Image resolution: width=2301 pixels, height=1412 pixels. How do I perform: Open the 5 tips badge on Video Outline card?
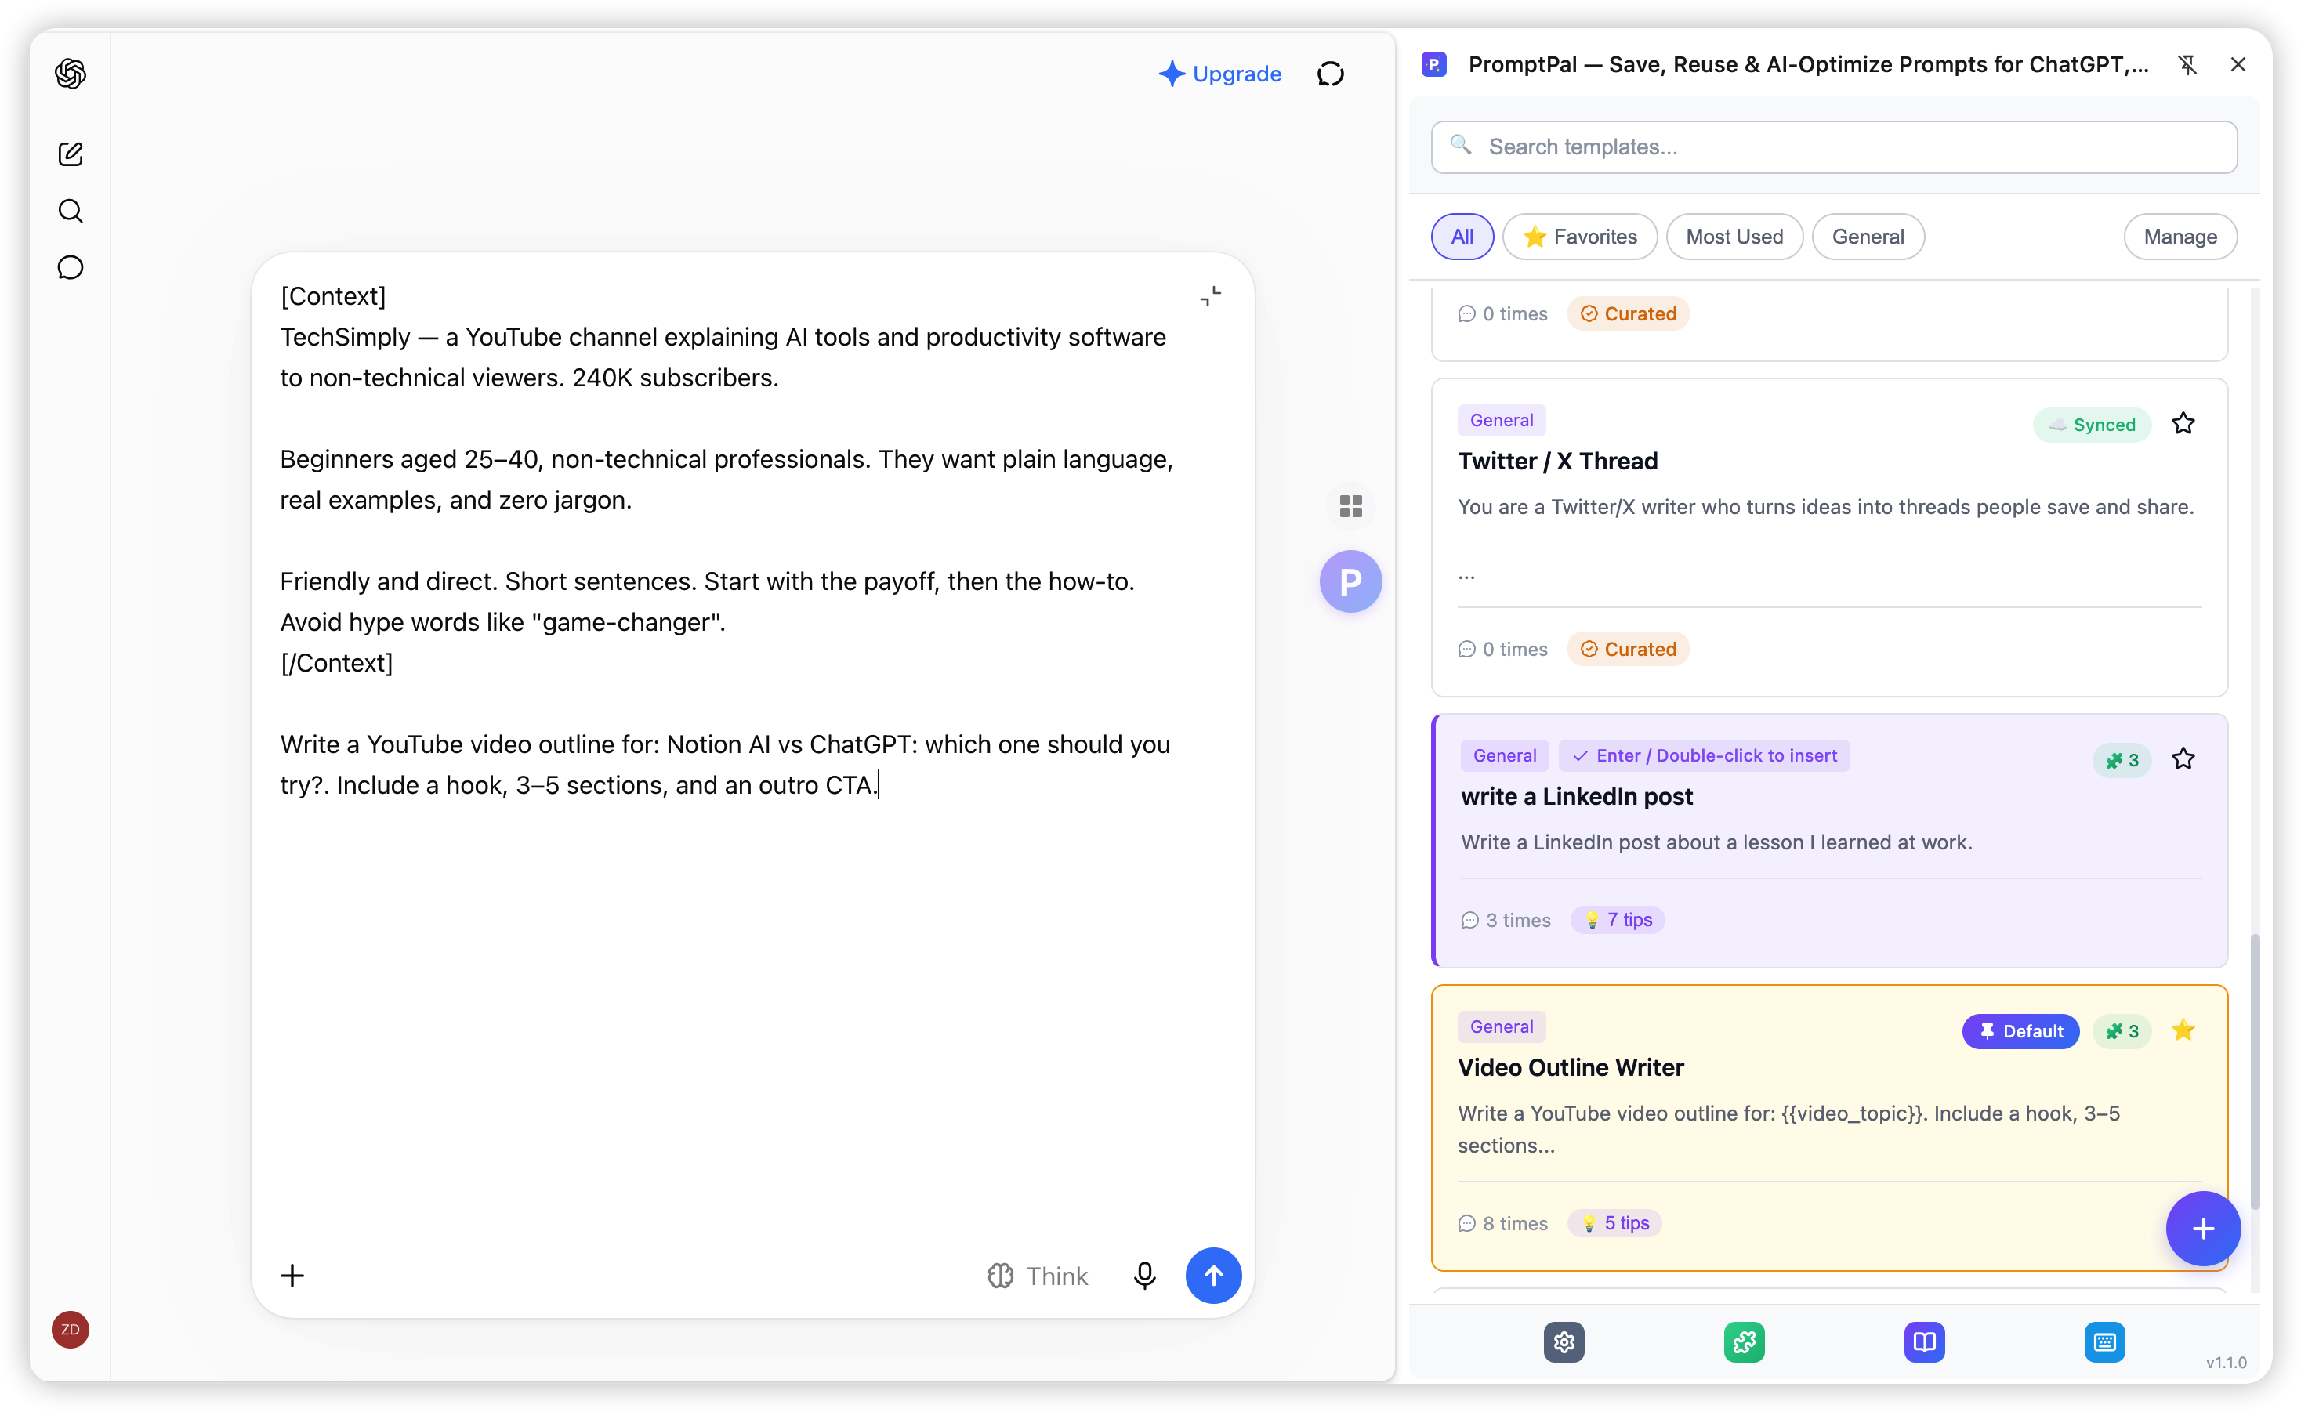pos(1614,1223)
